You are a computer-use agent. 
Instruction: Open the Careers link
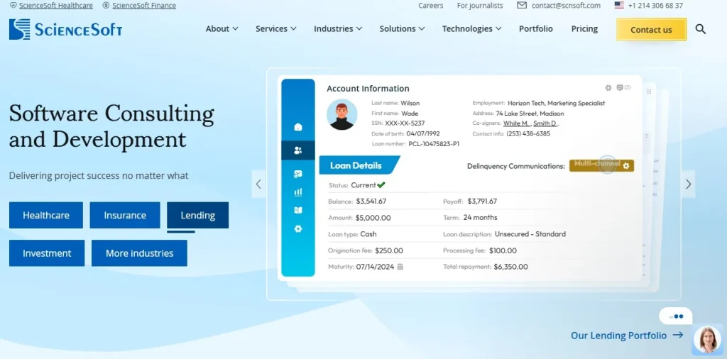(x=431, y=6)
